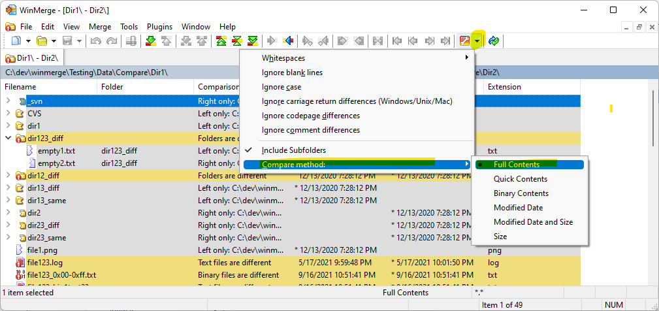Open the File menu
This screenshot has height=311, width=659.
click(x=26, y=27)
